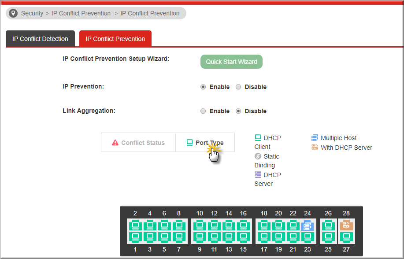Viewport: 404px width, 259px height.
Task: Click port 1 icon in switch panel
Action: coord(135,237)
